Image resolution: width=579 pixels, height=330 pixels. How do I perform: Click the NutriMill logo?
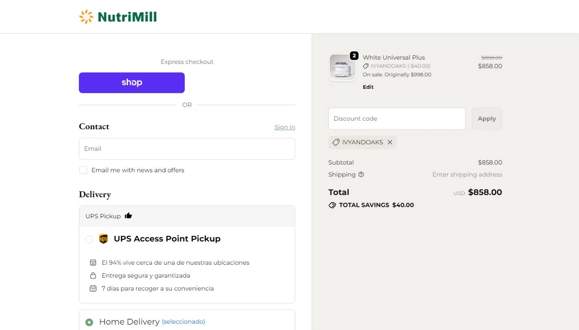coord(118,17)
